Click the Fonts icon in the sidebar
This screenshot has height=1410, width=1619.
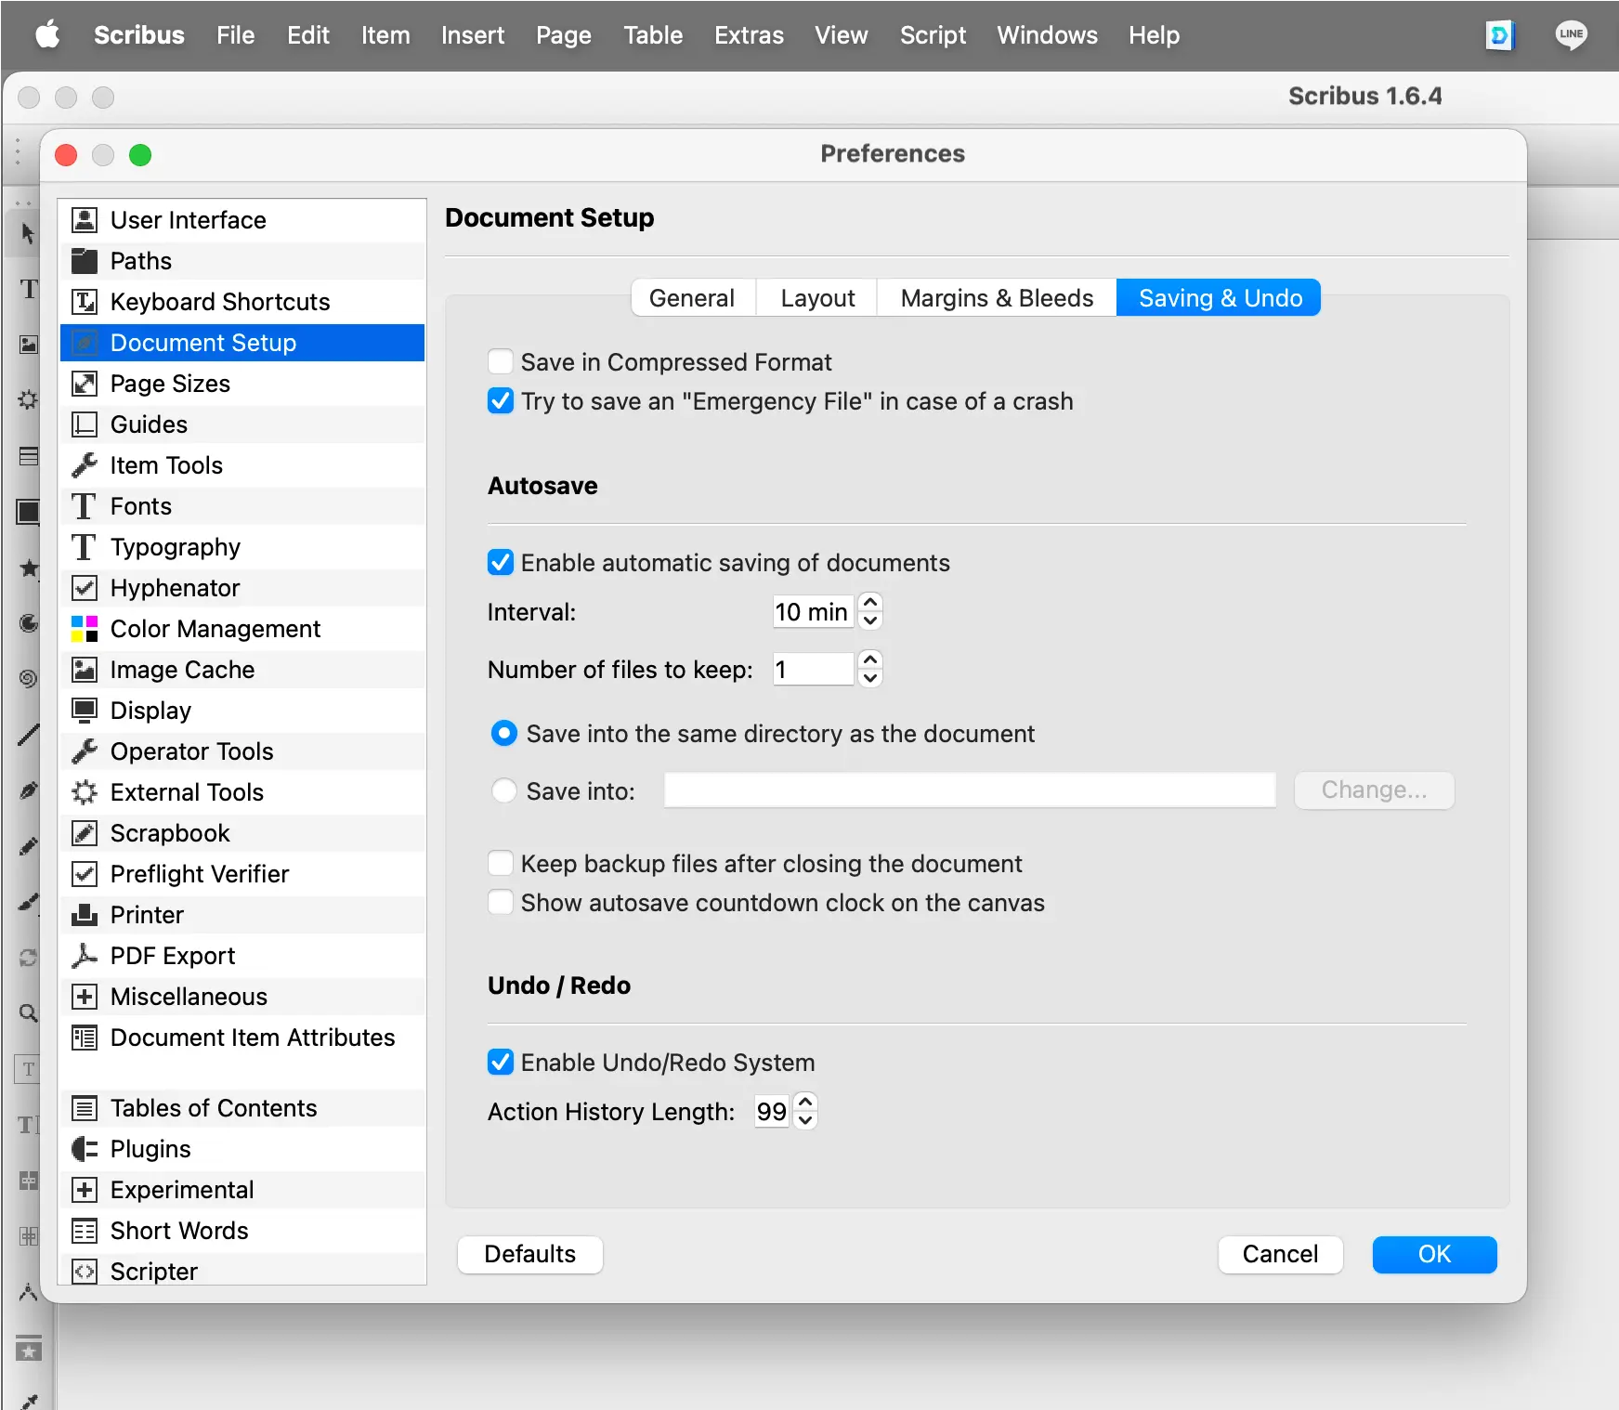[x=85, y=506]
